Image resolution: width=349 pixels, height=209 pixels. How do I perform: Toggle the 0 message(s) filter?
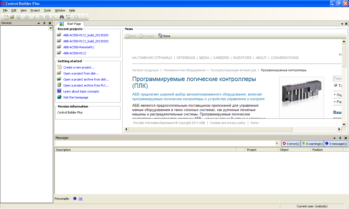(x=336, y=144)
